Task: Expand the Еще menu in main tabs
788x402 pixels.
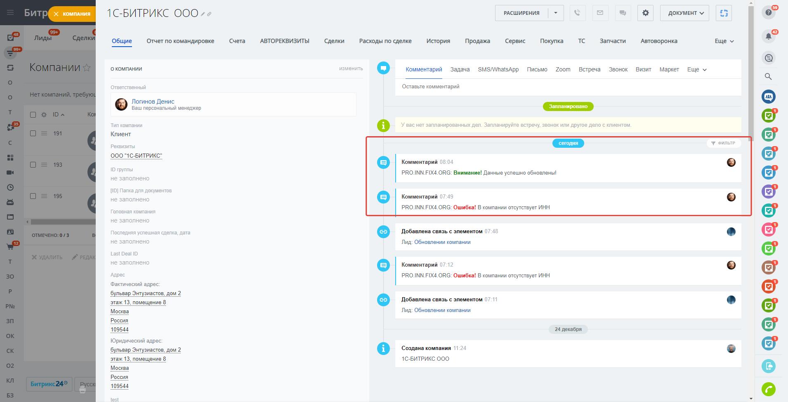Action: 724,41
